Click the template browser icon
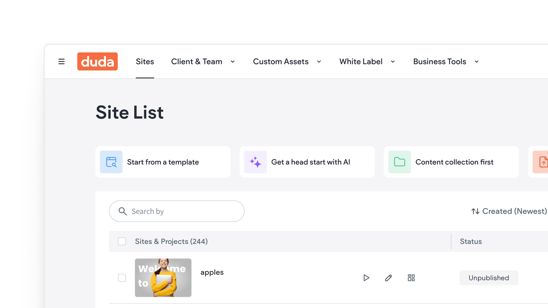This screenshot has width=548, height=308. click(x=111, y=162)
